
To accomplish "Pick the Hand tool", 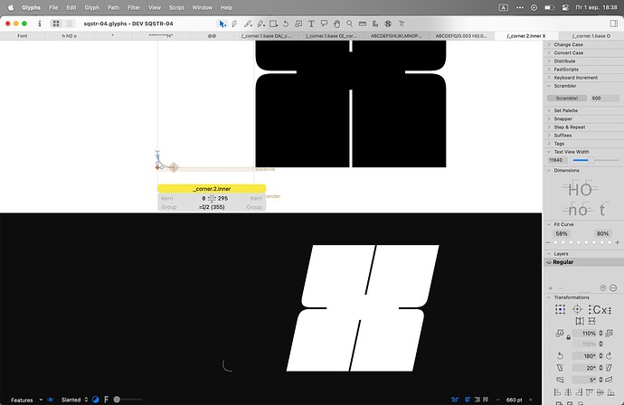I will [336, 24].
